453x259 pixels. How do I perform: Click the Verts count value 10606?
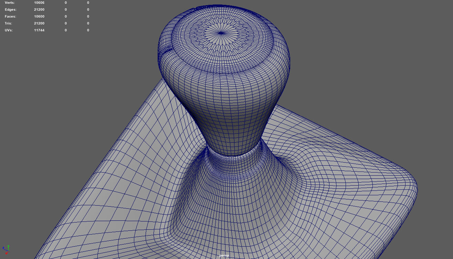39,3
